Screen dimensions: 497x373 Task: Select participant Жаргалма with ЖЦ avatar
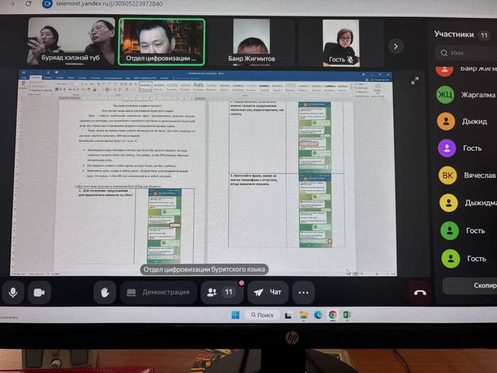[469, 95]
